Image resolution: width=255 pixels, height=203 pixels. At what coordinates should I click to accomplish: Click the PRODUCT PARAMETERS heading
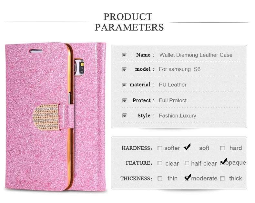point(129,22)
